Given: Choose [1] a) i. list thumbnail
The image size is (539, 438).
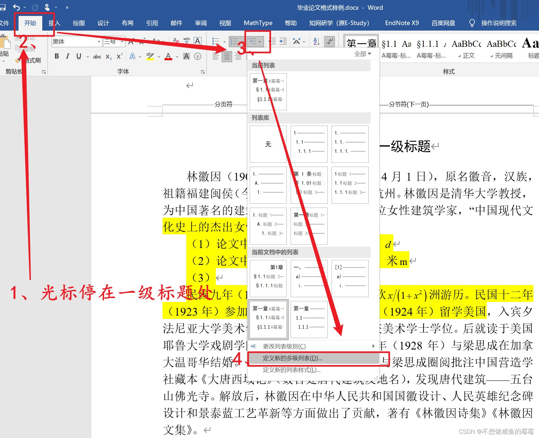Looking at the screenshot, I should [x=350, y=278].
